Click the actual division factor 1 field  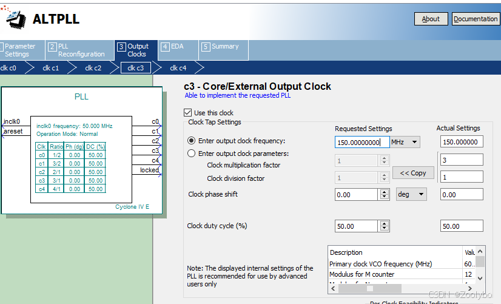(462, 177)
